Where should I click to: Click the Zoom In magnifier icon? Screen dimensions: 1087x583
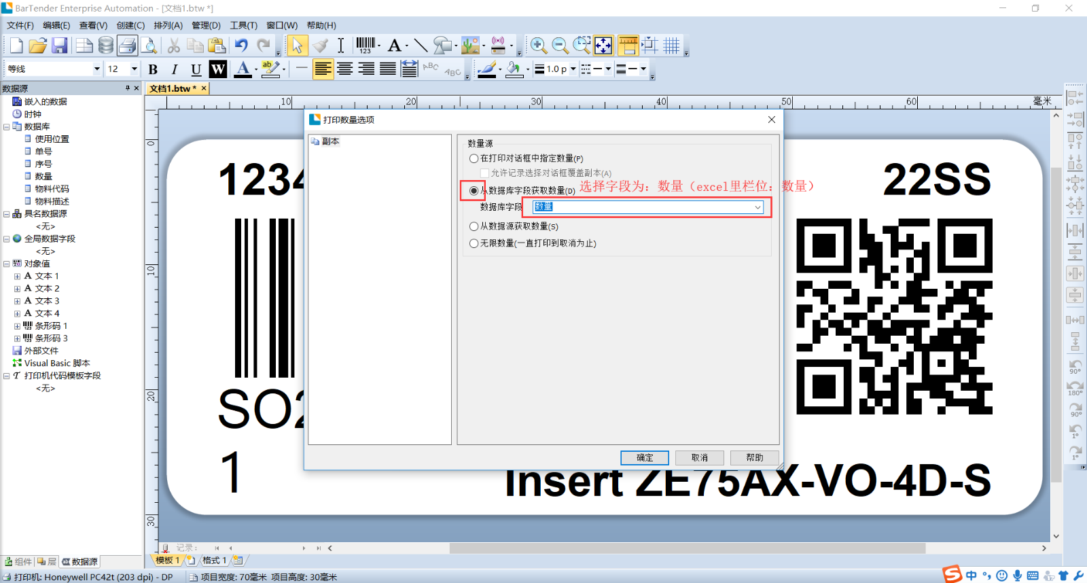coord(538,46)
